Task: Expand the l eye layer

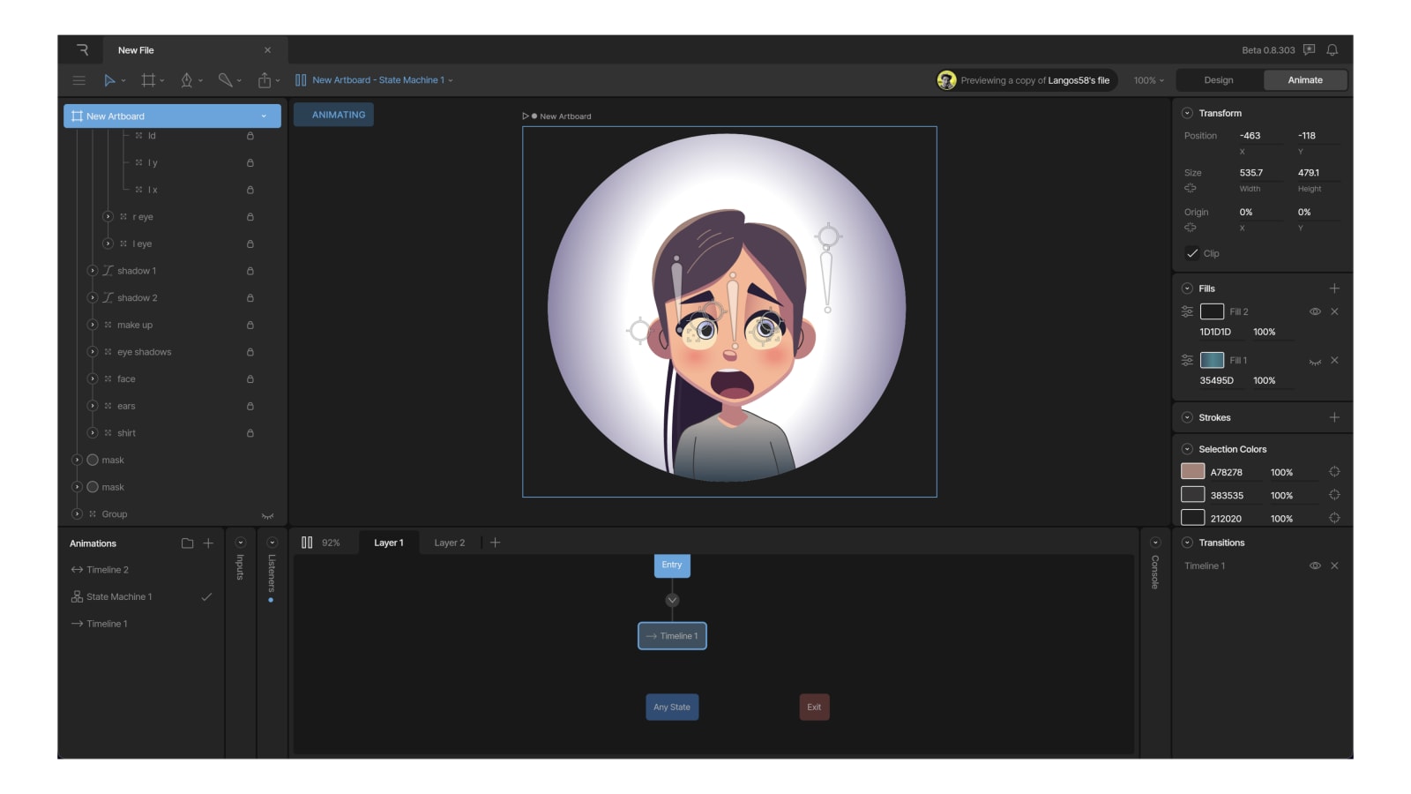Action: pyautogui.click(x=108, y=243)
